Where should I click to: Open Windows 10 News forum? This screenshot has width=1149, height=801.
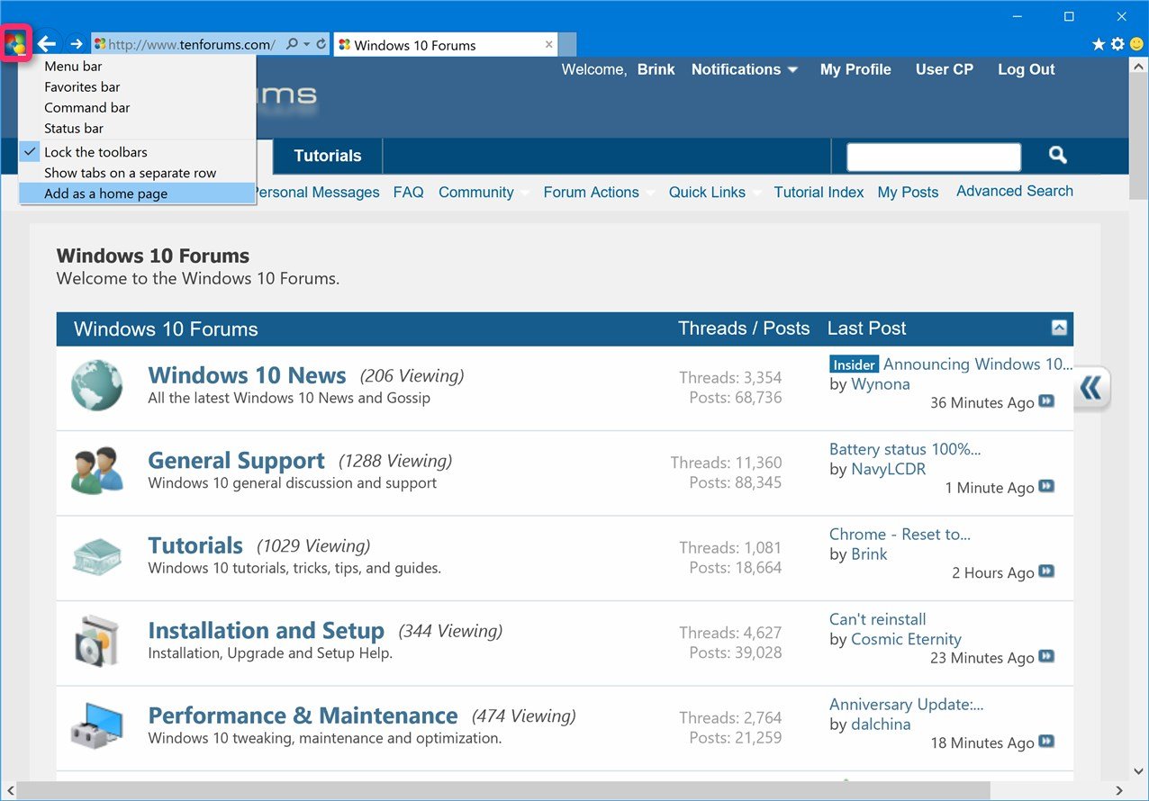tap(247, 375)
